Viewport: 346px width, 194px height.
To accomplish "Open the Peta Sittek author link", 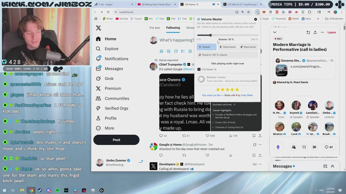I will pyautogui.click(x=247, y=95).
